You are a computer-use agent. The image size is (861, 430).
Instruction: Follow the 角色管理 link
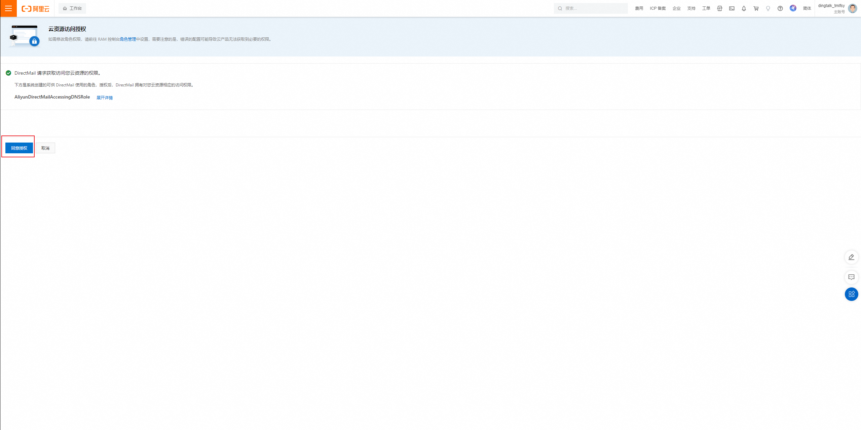point(128,39)
